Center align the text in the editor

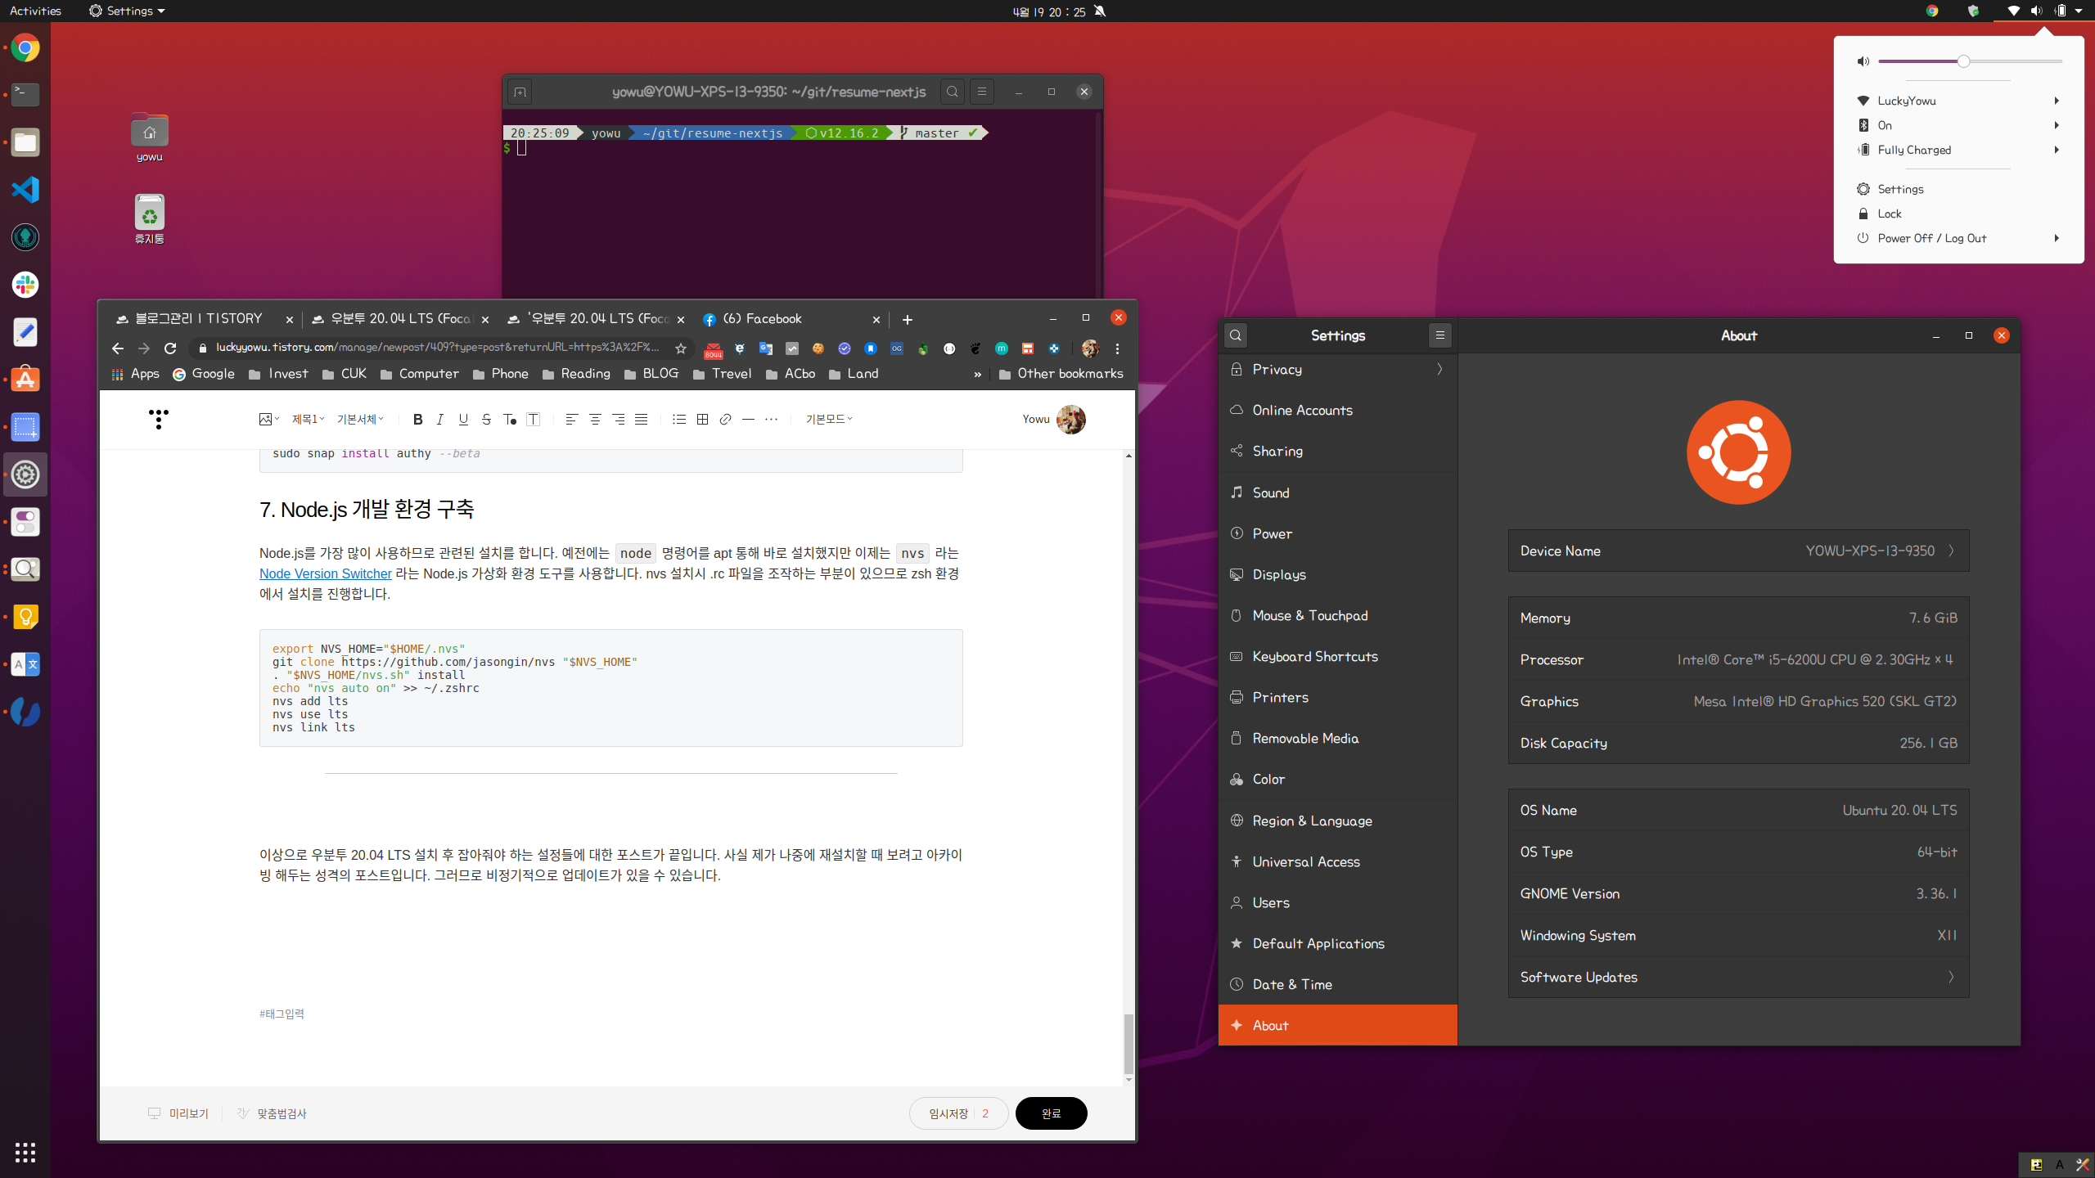pyautogui.click(x=595, y=420)
